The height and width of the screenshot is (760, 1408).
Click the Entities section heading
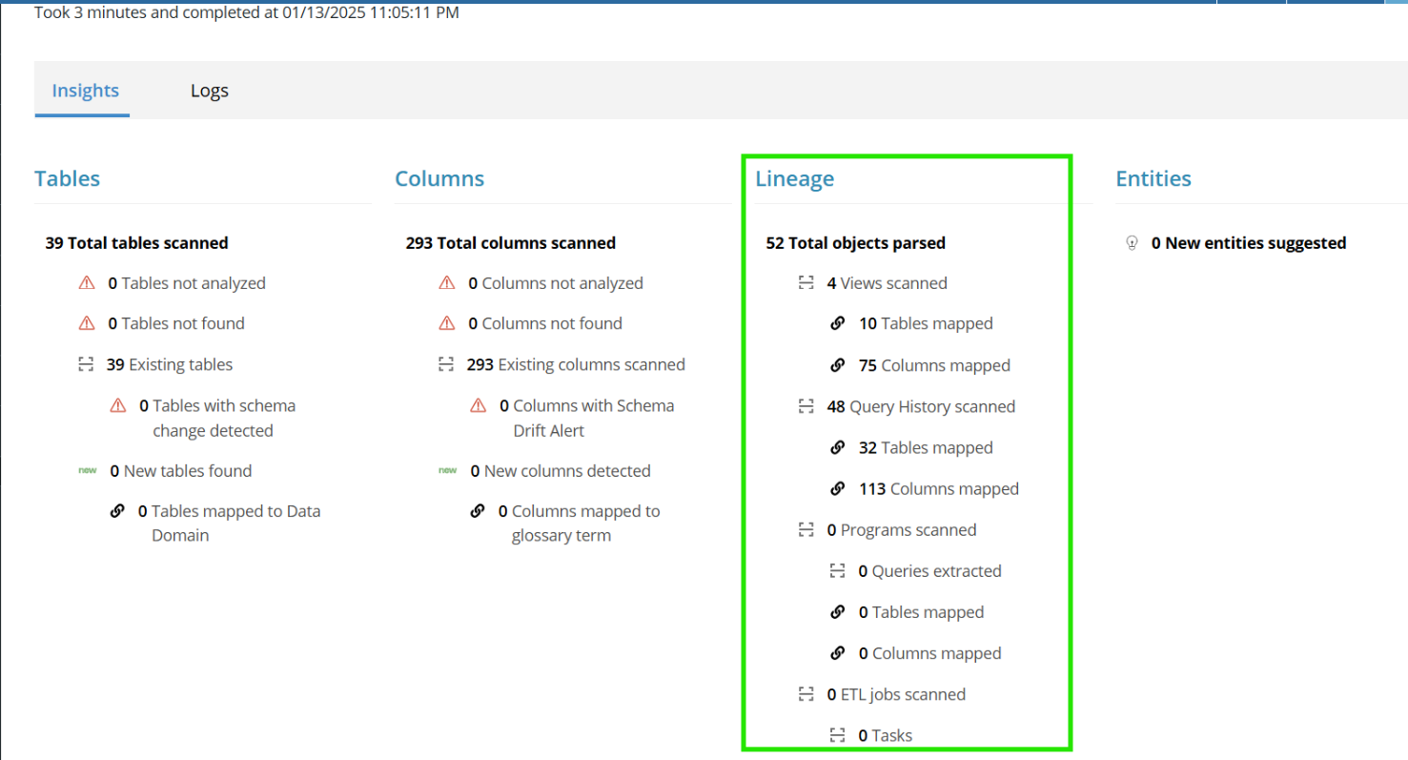1153,178
